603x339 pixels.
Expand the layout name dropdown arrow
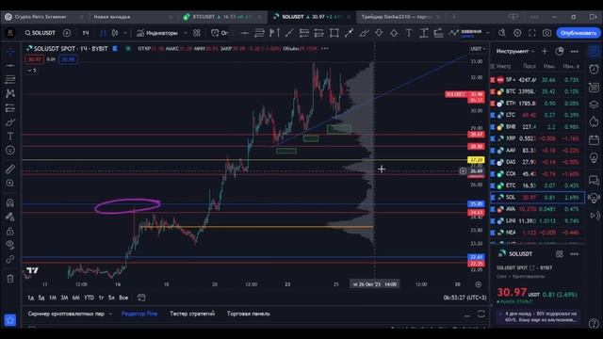488,33
